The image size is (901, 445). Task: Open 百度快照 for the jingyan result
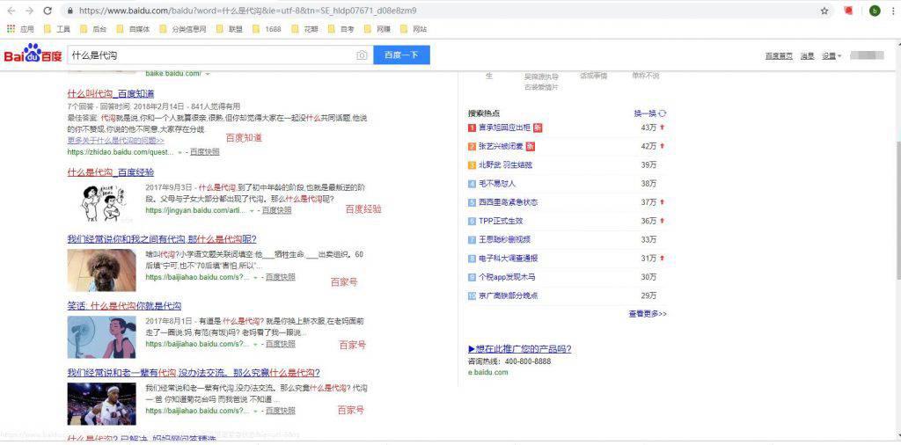(277, 211)
